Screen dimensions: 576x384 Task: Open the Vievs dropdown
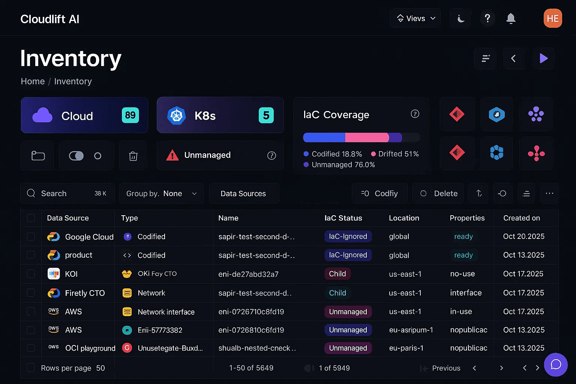point(415,18)
